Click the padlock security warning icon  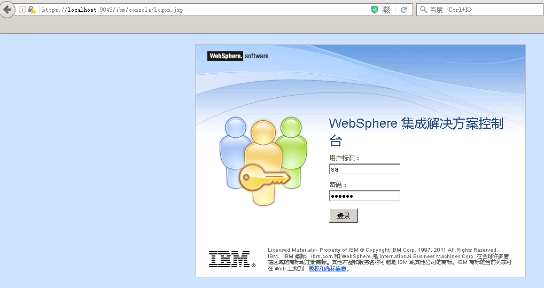click(32, 10)
